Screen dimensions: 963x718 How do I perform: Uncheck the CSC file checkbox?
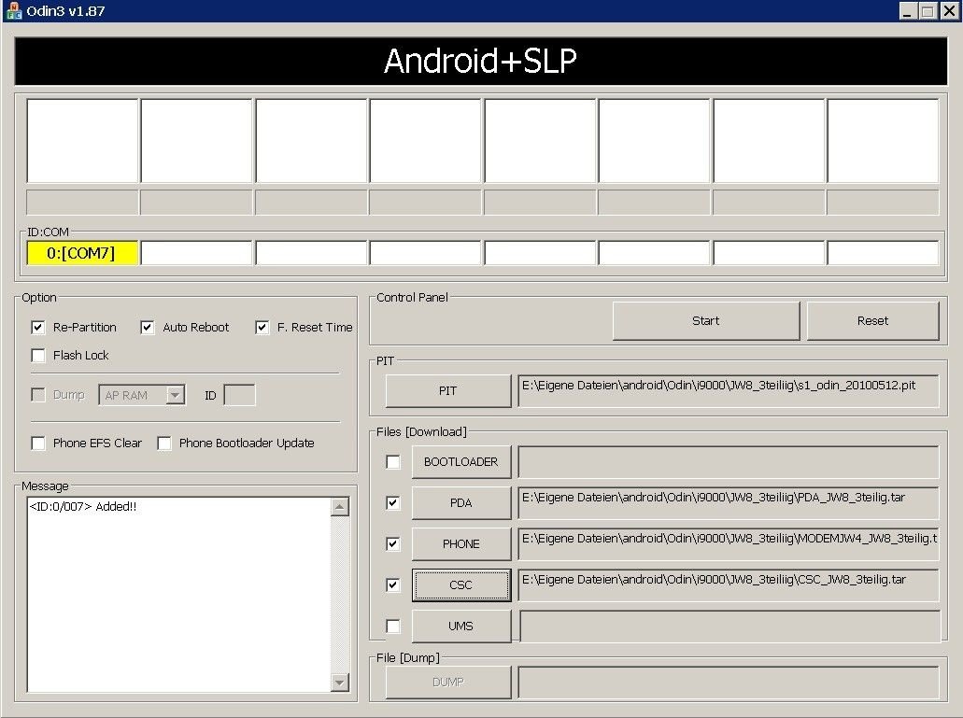tap(393, 584)
